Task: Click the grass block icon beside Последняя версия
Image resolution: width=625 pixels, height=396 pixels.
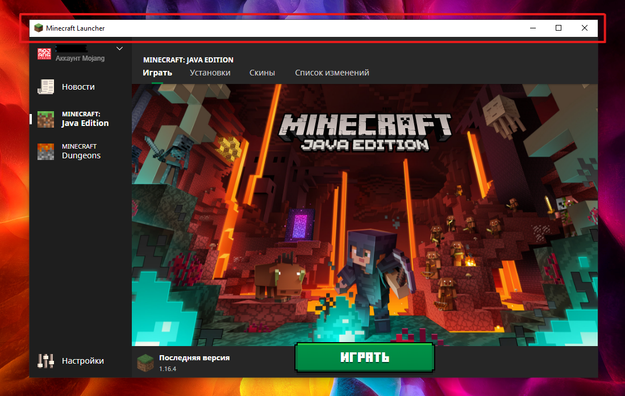Action: (145, 363)
